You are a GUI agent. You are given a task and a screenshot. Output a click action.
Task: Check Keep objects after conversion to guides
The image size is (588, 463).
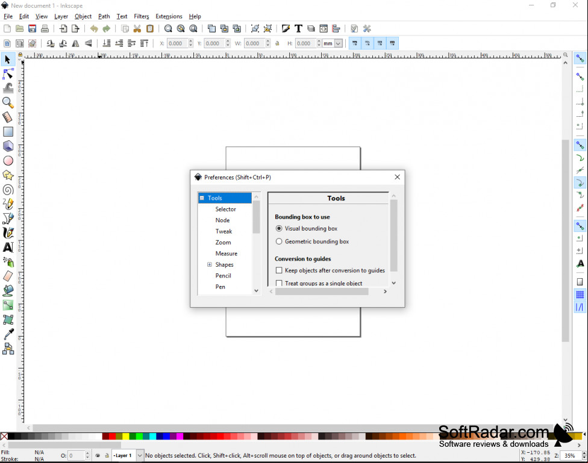click(x=279, y=270)
